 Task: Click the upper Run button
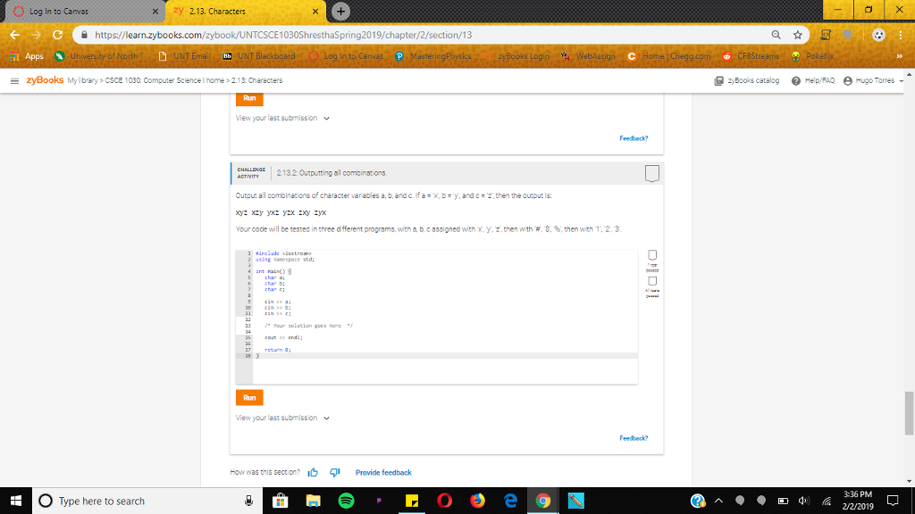click(250, 98)
